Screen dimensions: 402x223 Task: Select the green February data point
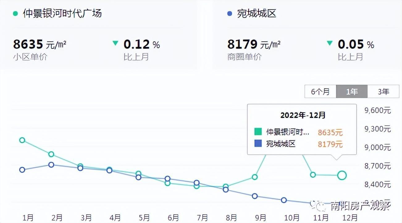click(x=51, y=154)
